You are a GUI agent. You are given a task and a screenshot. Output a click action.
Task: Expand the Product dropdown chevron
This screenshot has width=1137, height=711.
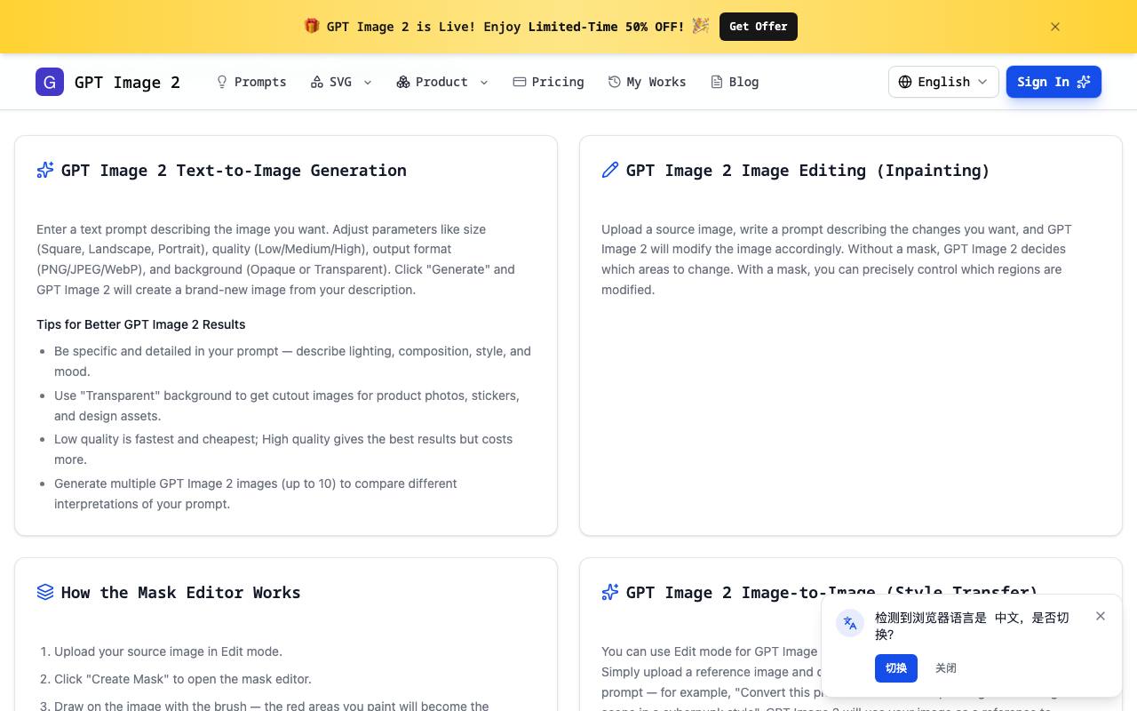(x=484, y=82)
